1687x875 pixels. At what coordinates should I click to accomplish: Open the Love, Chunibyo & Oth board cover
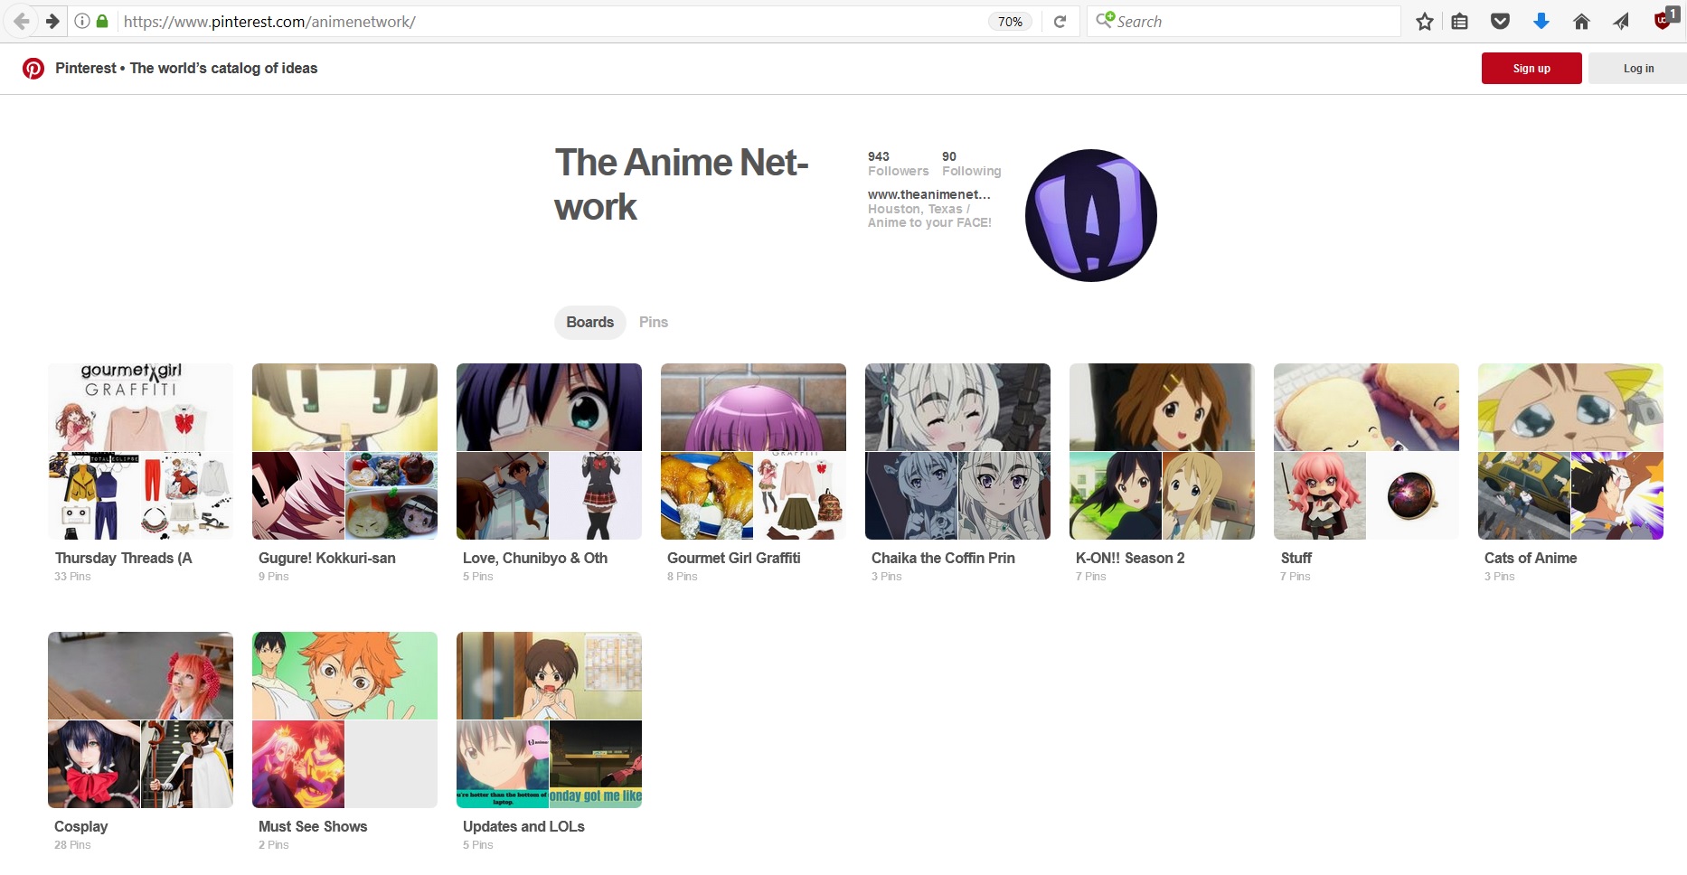click(549, 451)
